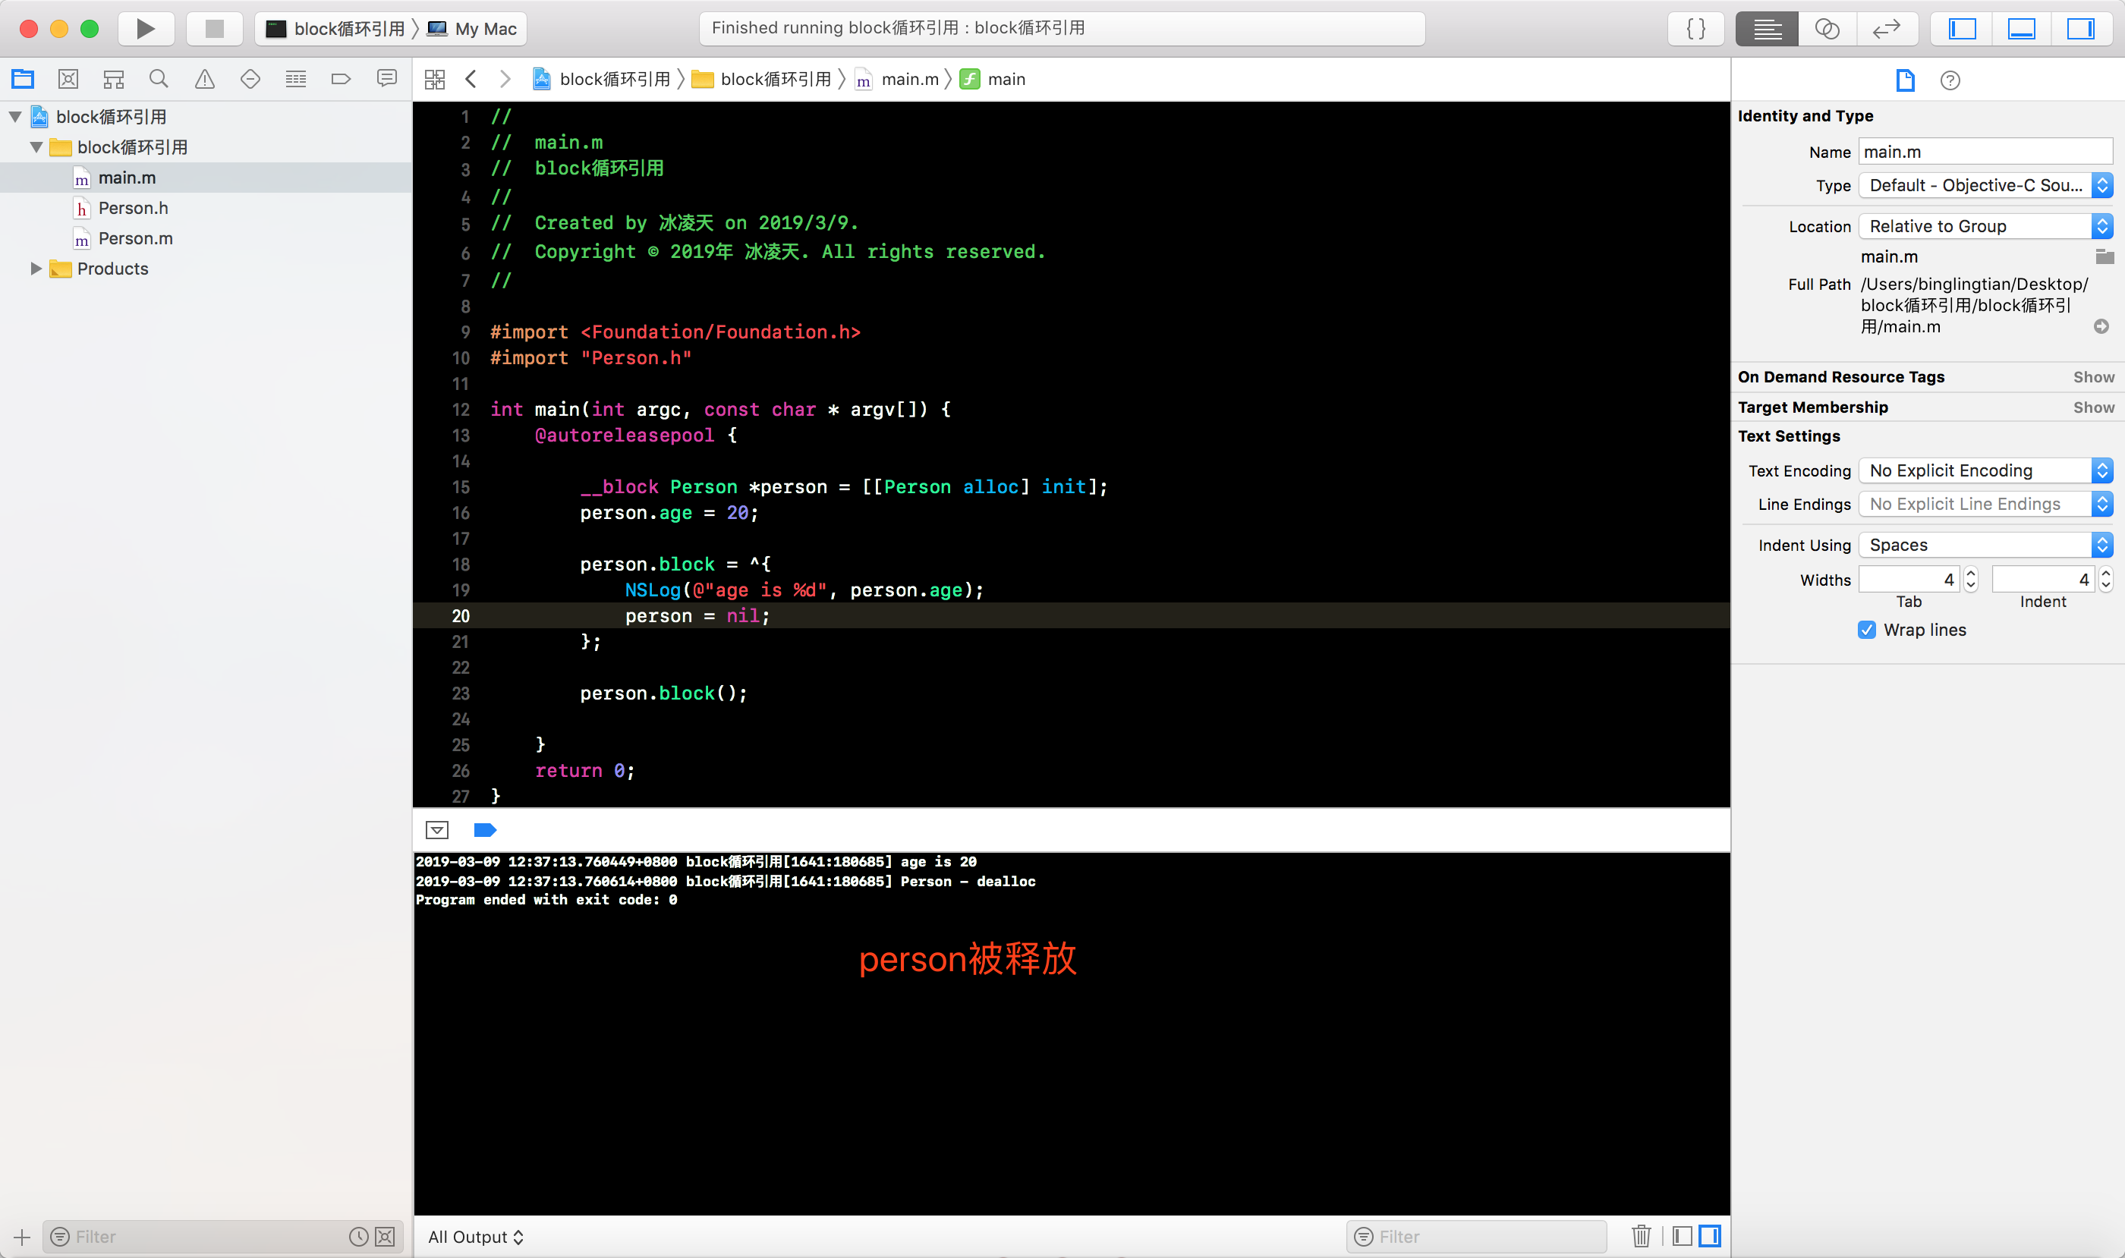Show On Demand Resource Tags
Screen dimensions: 2125x1258
(2094, 377)
